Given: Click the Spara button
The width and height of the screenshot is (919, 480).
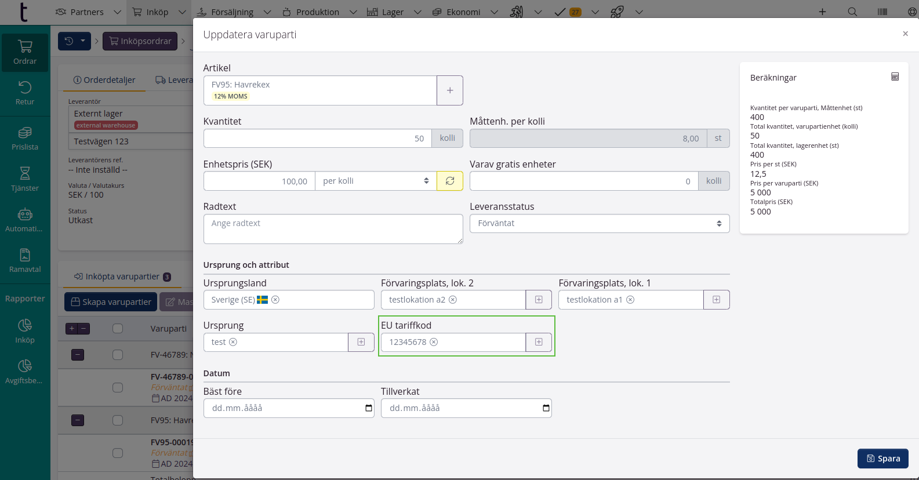Looking at the screenshot, I should coord(882,459).
